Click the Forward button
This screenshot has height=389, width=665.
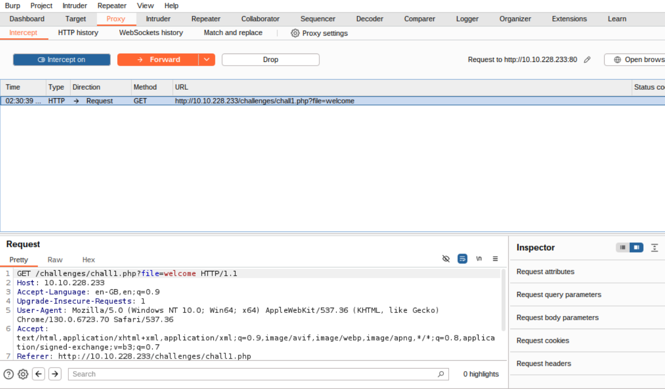click(x=158, y=60)
